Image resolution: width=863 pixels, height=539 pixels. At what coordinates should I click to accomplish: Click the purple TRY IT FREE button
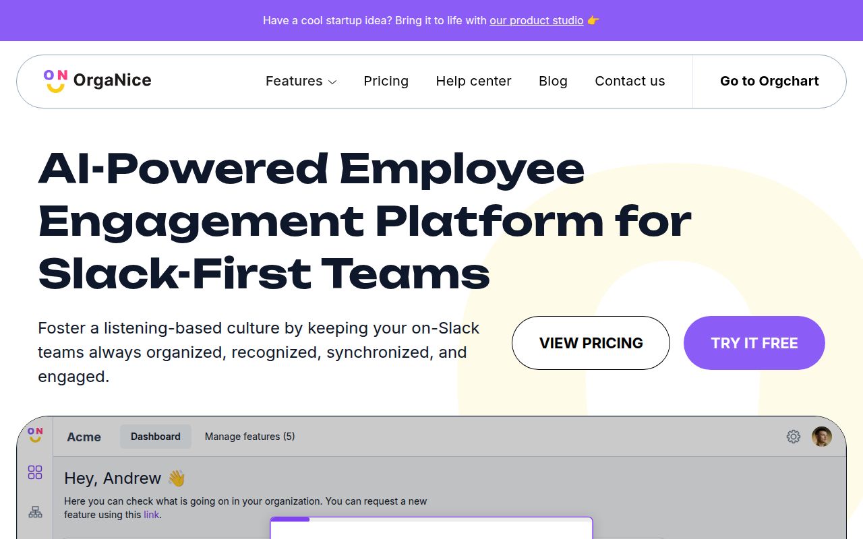tap(754, 343)
